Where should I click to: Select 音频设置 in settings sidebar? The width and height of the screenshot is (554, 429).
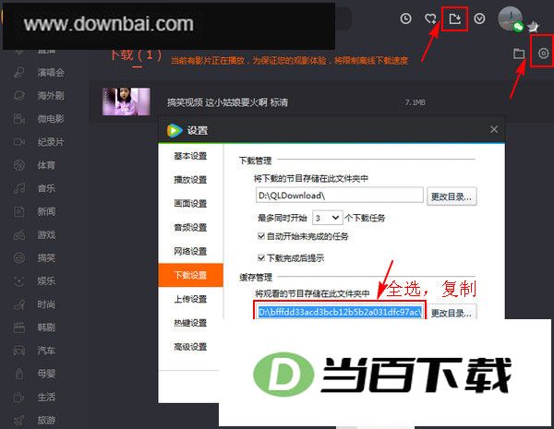click(x=190, y=227)
